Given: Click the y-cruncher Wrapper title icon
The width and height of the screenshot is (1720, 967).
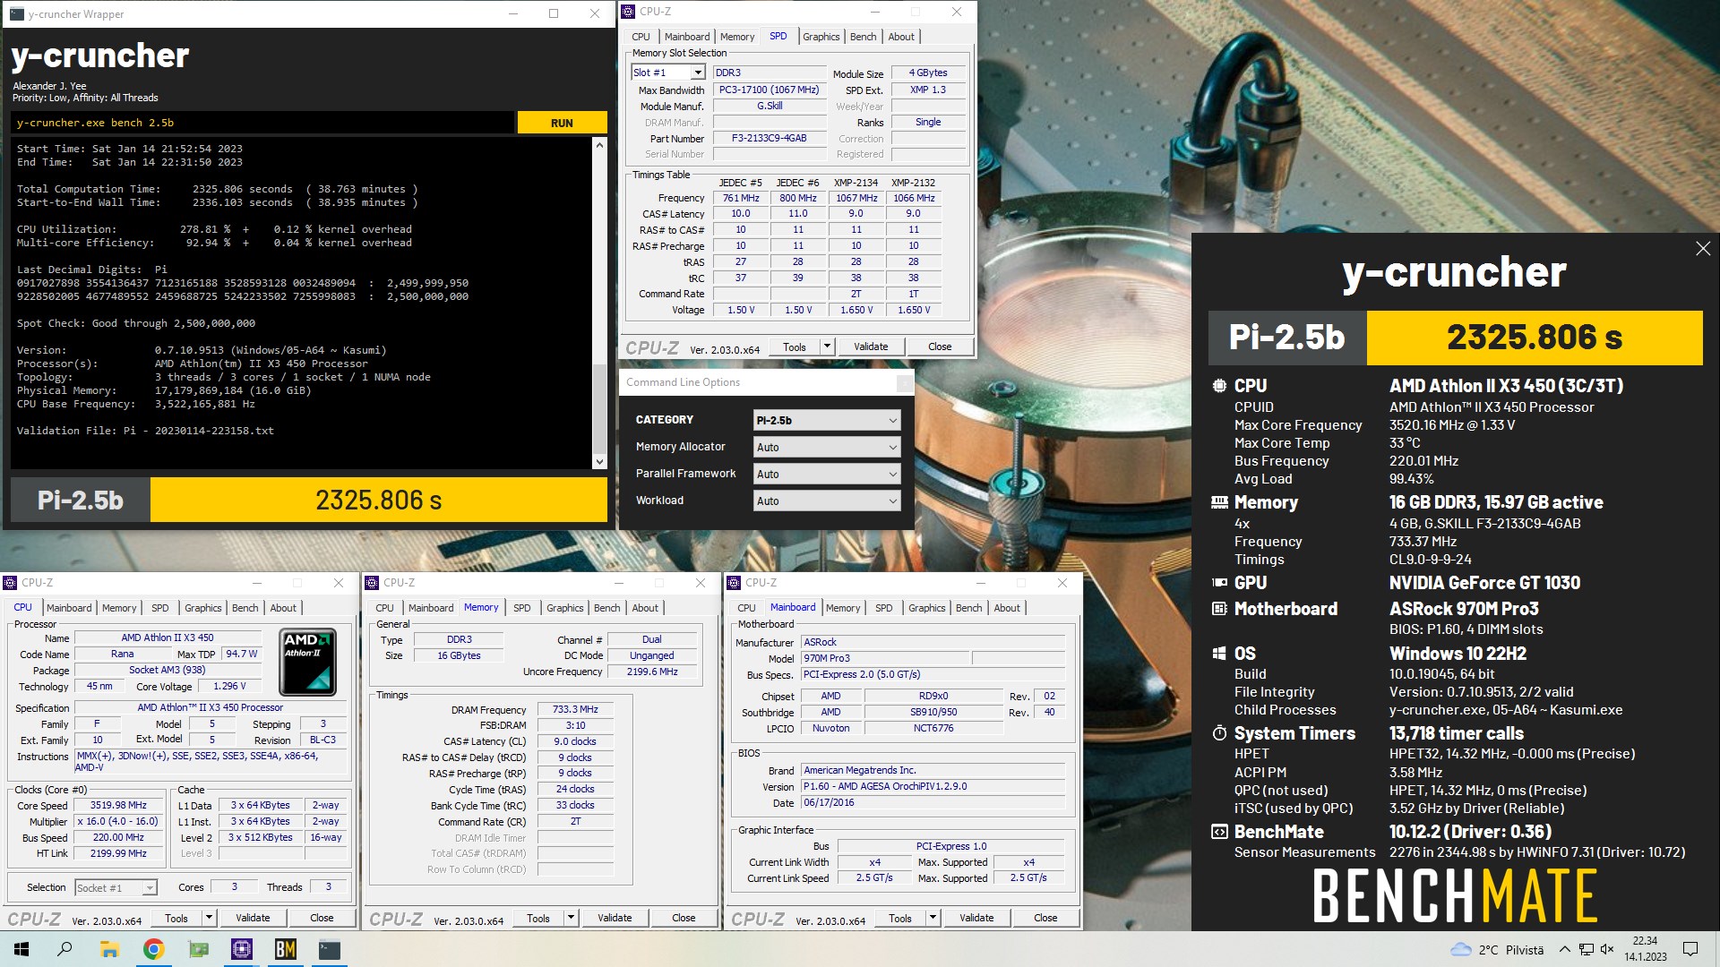Looking at the screenshot, I should [17, 13].
